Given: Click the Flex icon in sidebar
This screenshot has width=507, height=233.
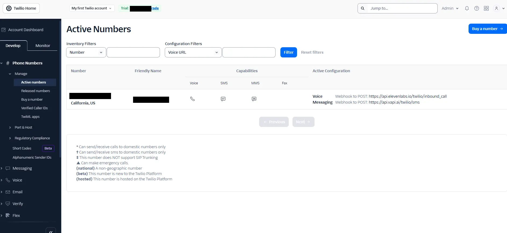Looking at the screenshot, I should pyautogui.click(x=8, y=216).
